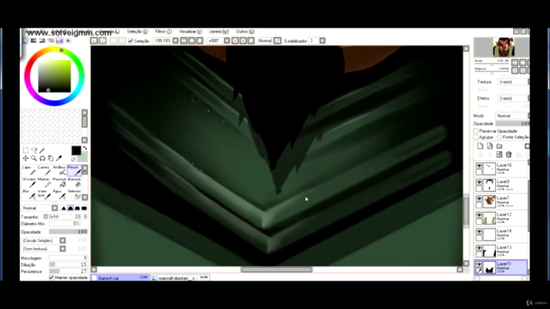Open the Sem textura brush texture dropdown
Viewport: 550px width, 309px height.
44,249
